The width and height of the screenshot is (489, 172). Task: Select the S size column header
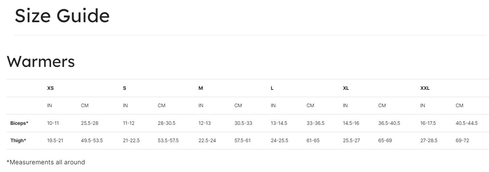124,88
